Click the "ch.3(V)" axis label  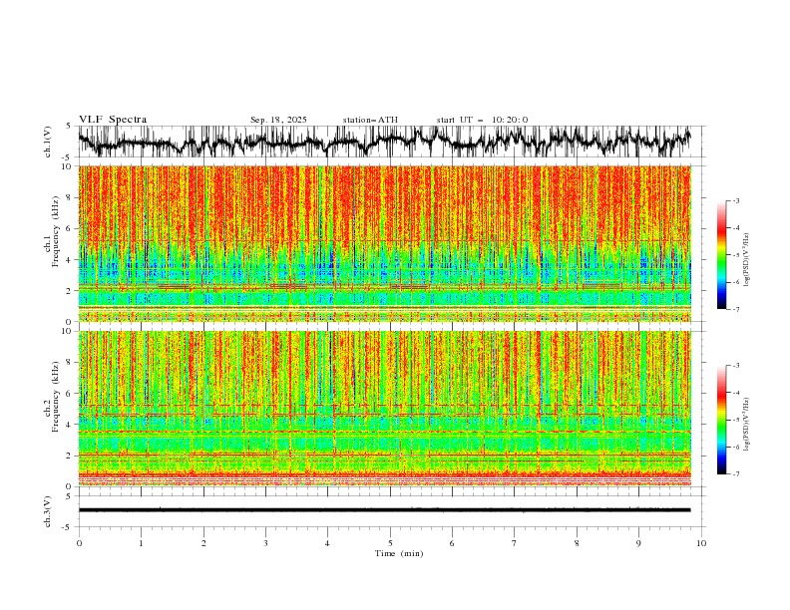48,511
